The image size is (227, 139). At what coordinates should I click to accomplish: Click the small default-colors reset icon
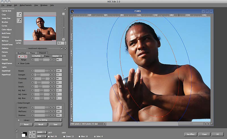click(22, 132)
